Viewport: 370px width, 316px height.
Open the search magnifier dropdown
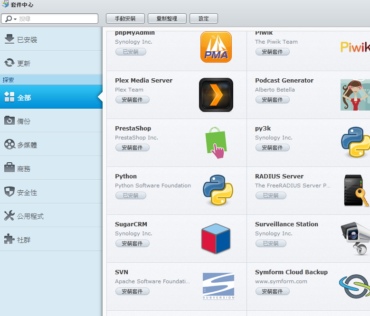tap(10, 19)
